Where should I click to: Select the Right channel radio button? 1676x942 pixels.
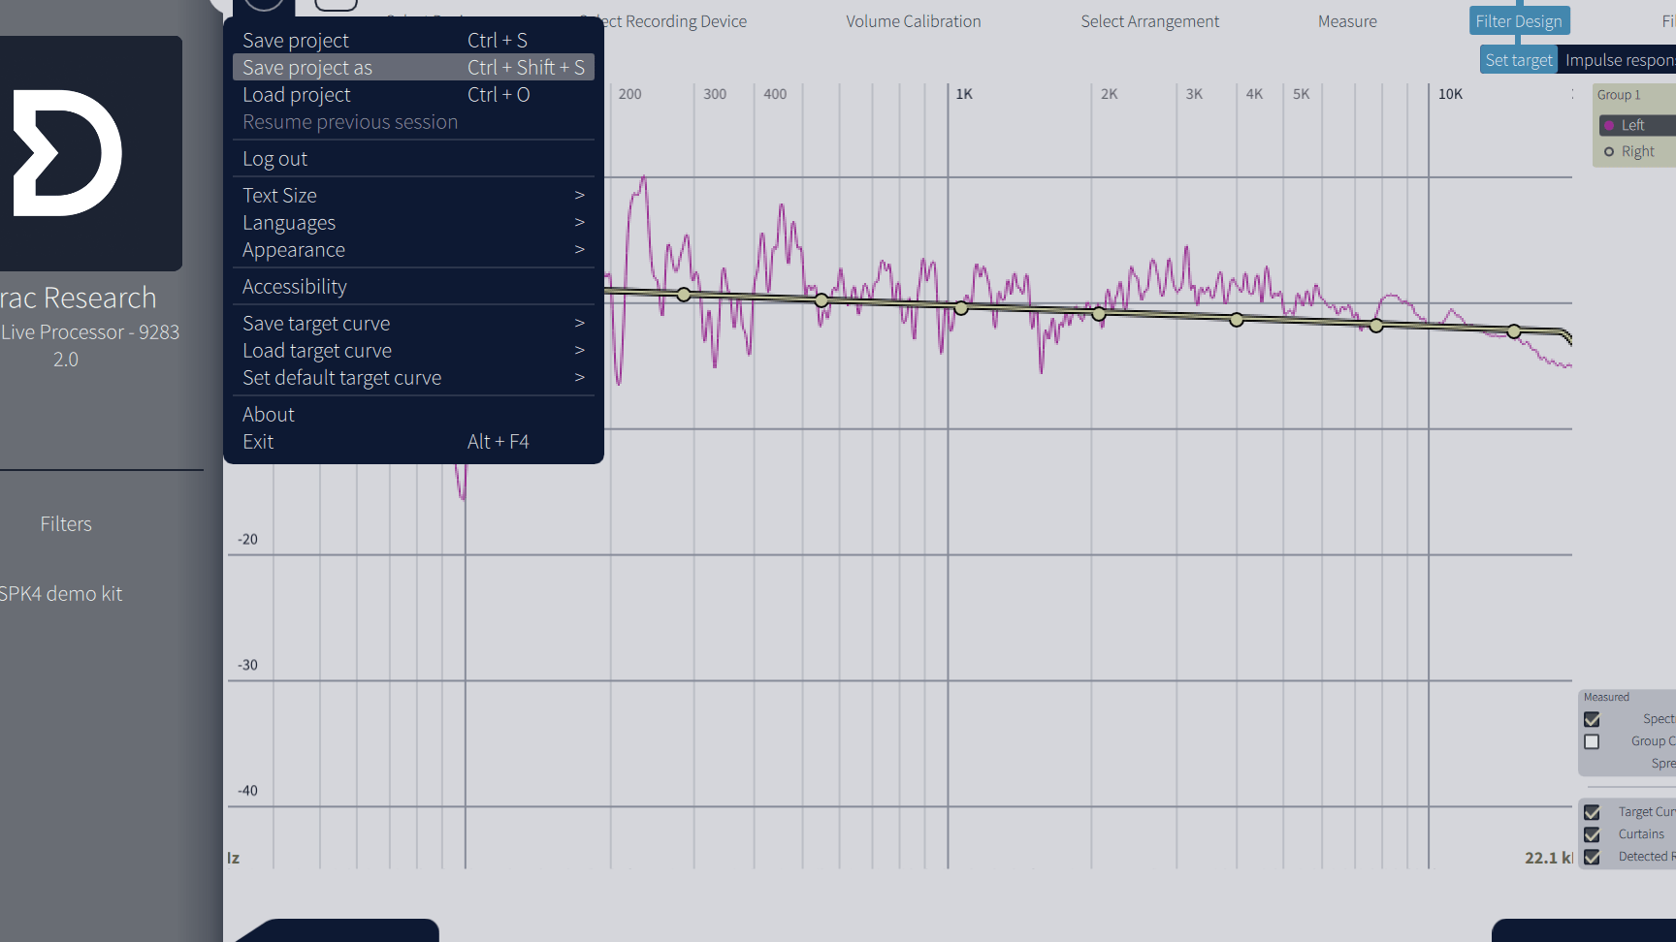[x=1610, y=151]
